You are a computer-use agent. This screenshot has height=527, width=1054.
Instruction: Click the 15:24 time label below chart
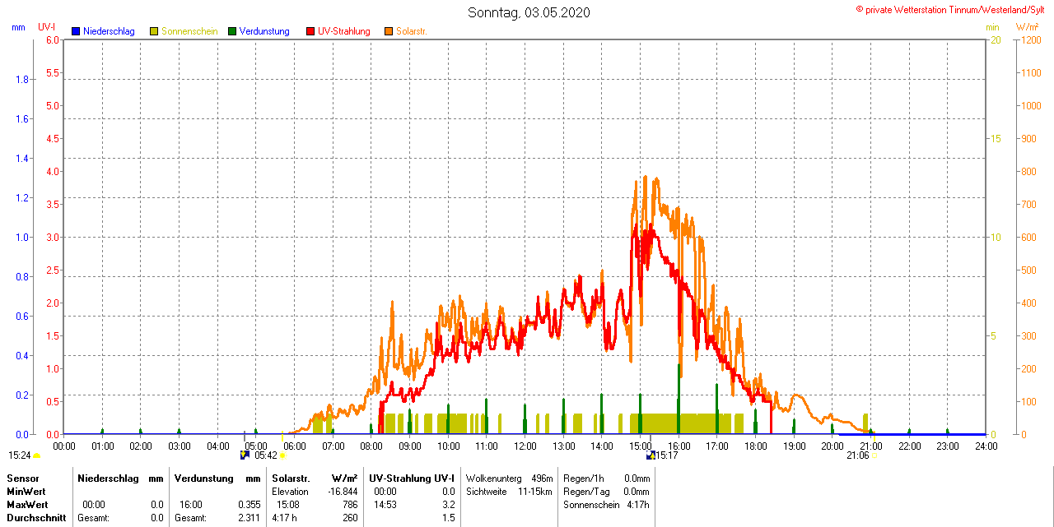[20, 455]
